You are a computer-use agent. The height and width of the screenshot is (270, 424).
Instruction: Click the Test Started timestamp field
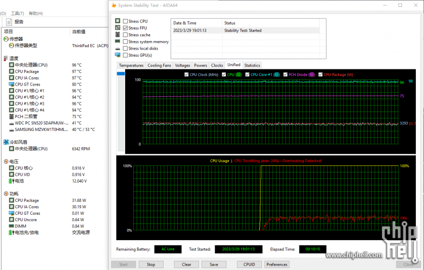238,249
